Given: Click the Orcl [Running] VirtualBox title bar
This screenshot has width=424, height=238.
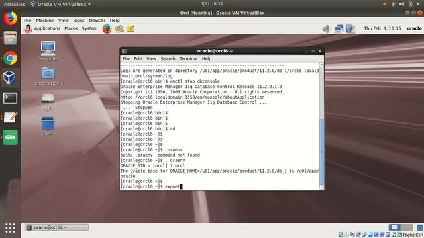Looking at the screenshot, I should 222,13.
